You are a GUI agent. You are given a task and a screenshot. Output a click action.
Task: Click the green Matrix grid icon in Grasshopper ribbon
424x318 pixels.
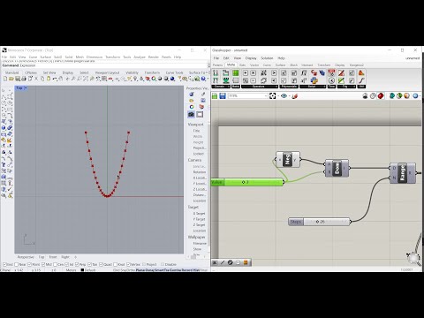(x=236, y=72)
